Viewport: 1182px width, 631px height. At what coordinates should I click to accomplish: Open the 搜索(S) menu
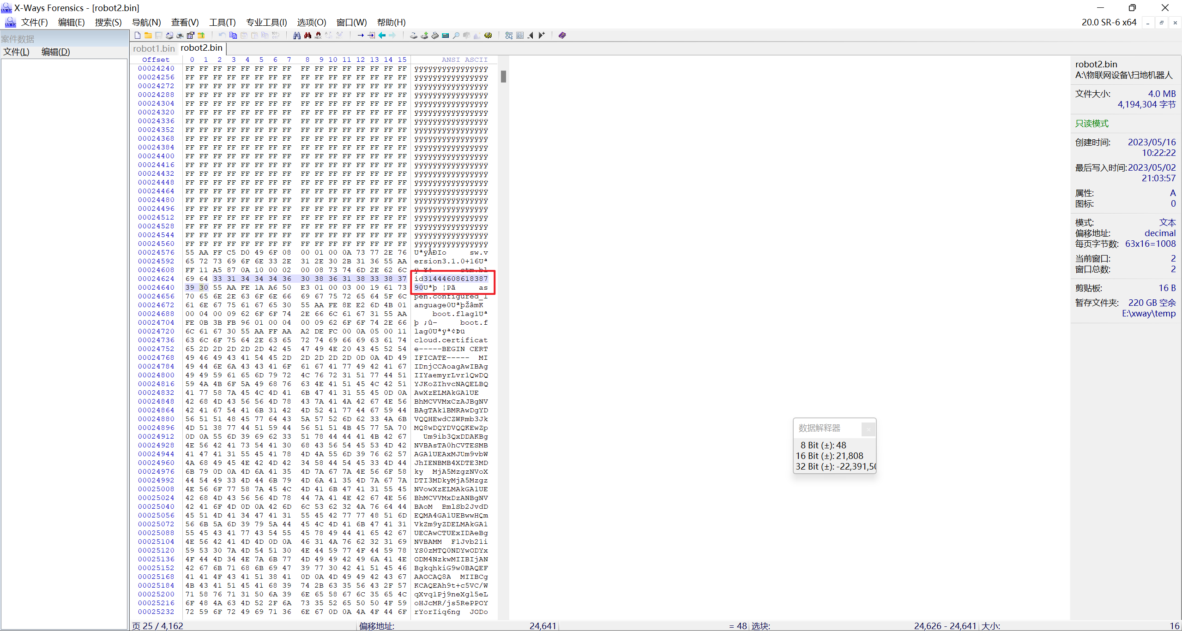tap(108, 22)
